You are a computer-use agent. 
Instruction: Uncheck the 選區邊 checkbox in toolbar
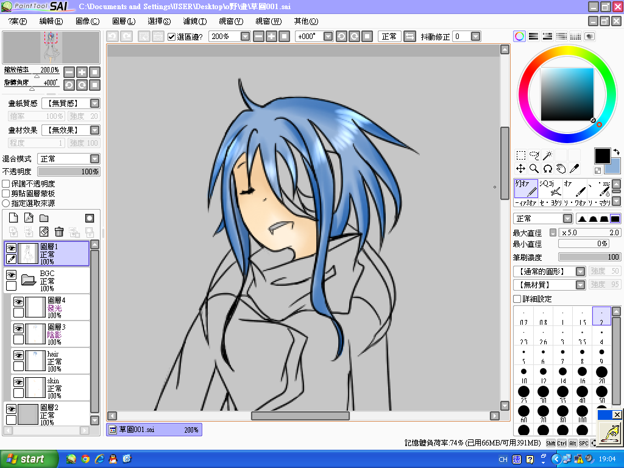click(x=171, y=37)
